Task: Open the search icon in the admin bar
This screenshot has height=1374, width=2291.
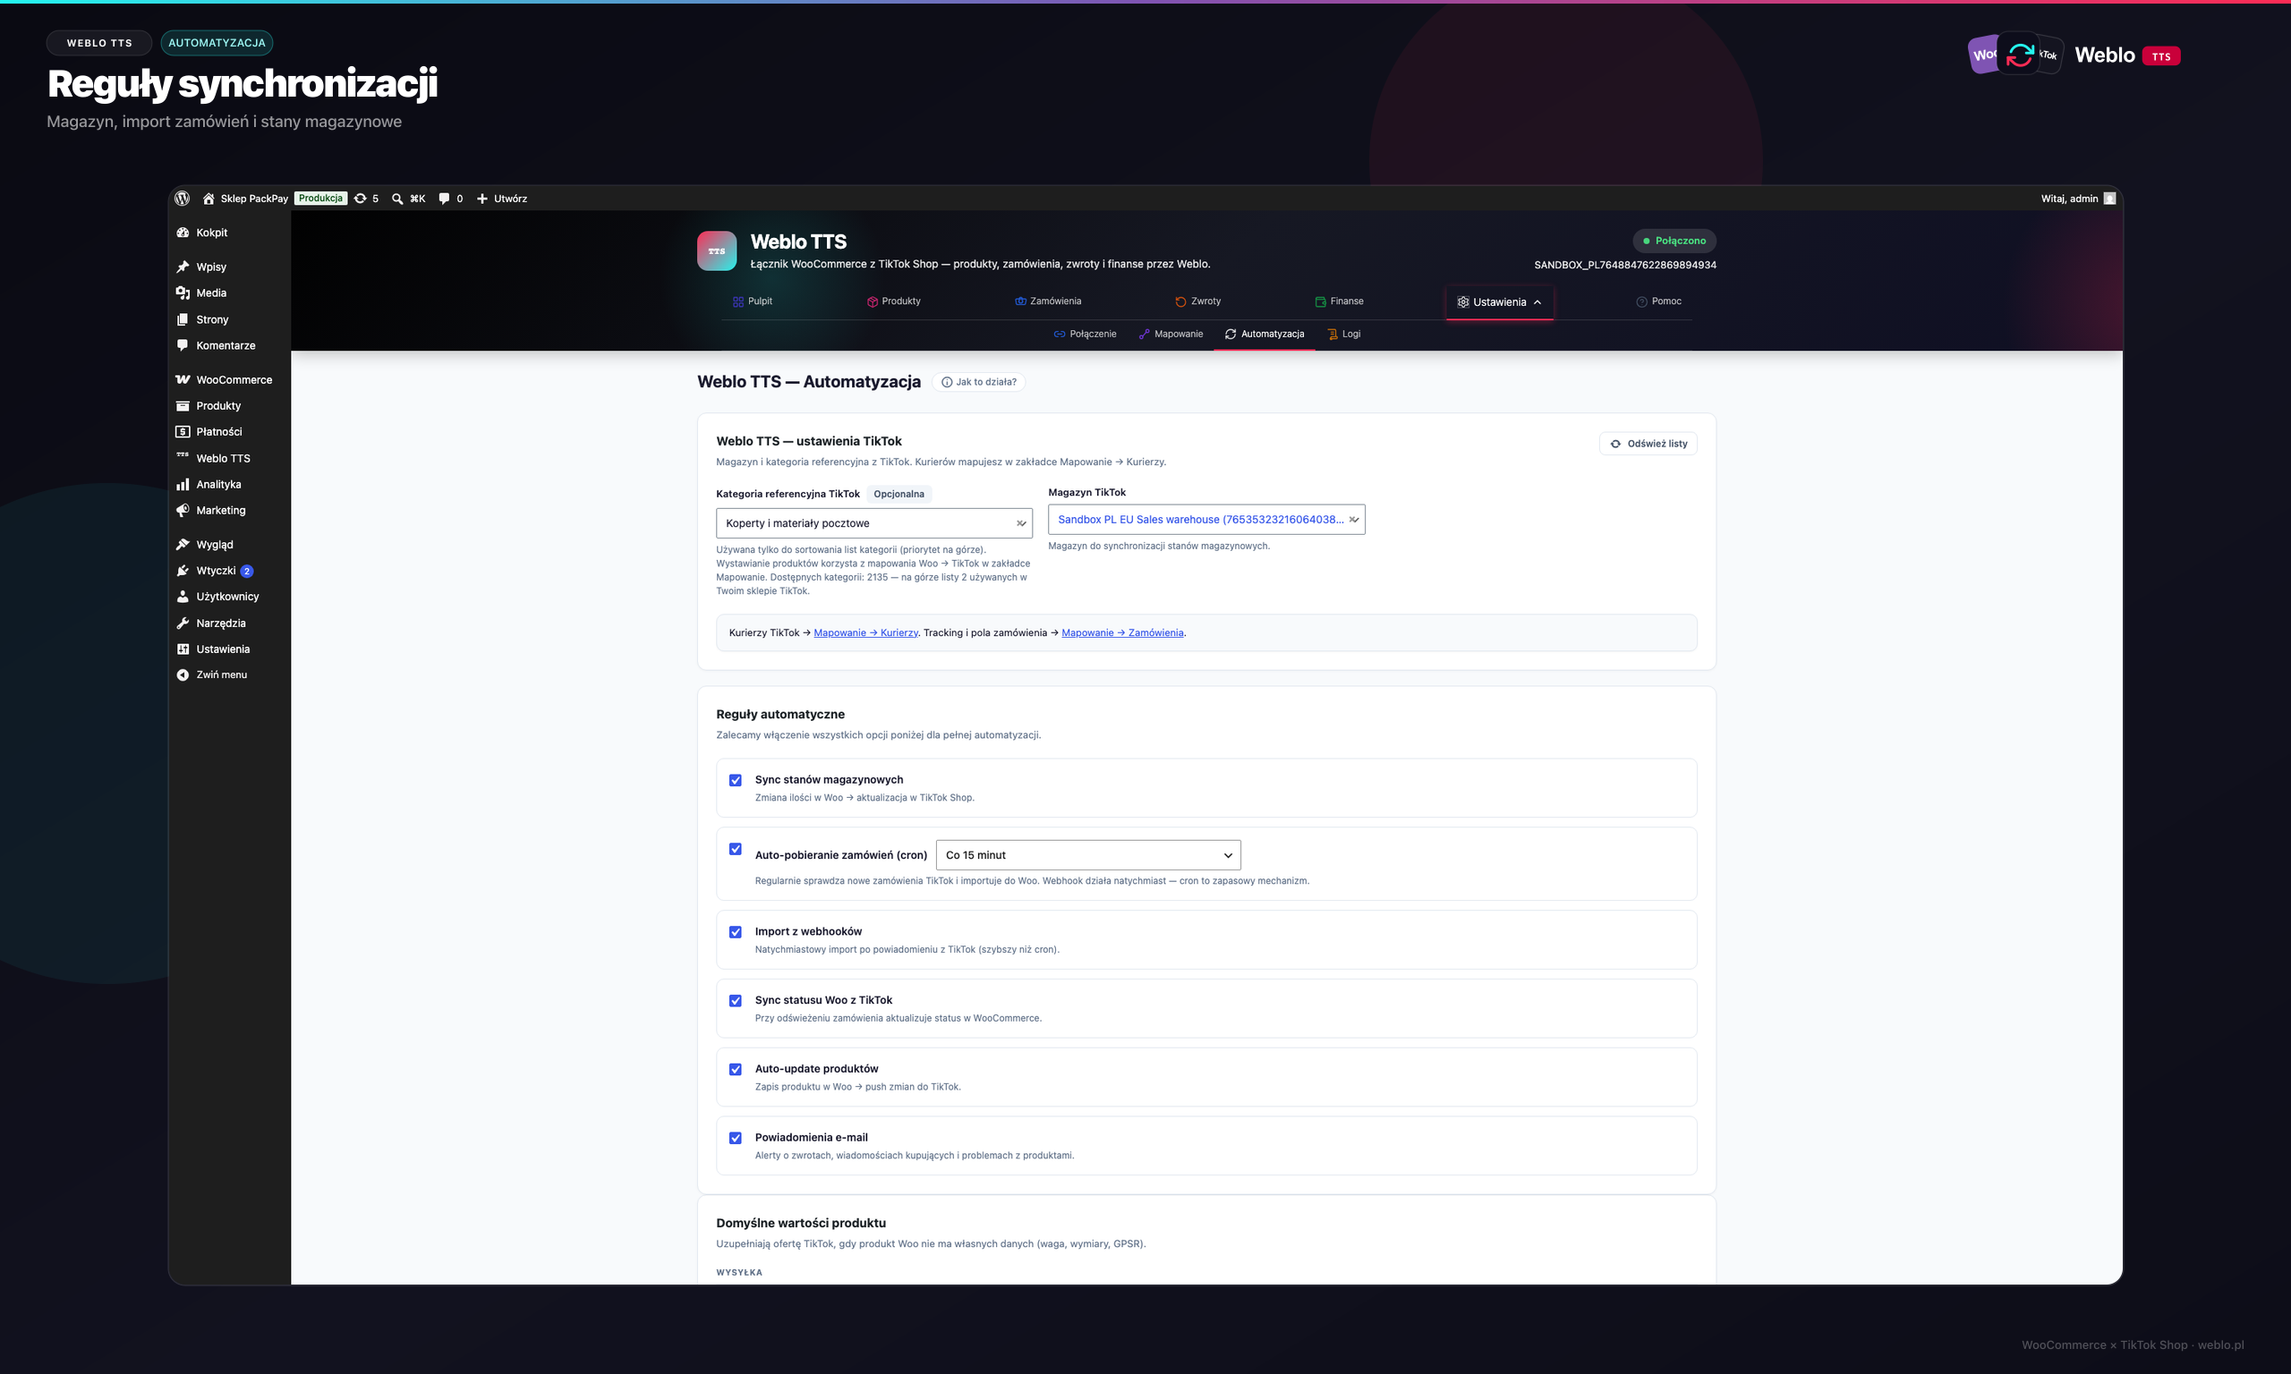Action: 397,198
